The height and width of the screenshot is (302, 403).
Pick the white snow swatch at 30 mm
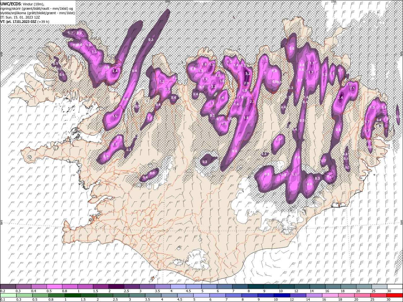[395, 287]
